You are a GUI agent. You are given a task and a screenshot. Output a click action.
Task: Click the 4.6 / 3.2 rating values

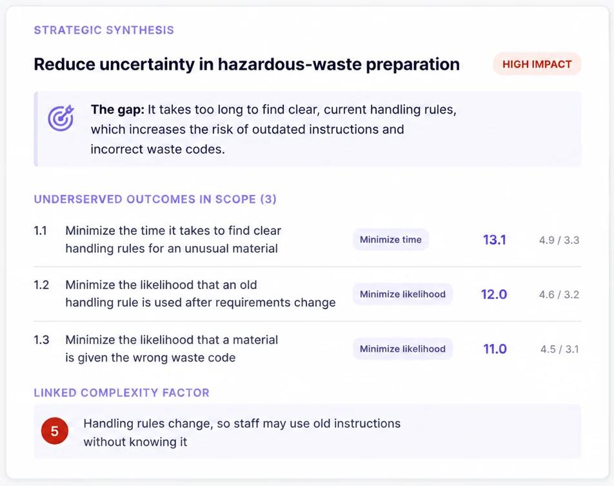click(559, 294)
